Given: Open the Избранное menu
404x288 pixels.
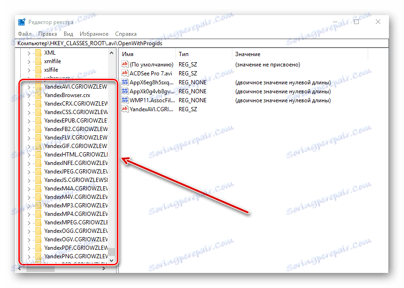Looking at the screenshot, I should click(94, 34).
